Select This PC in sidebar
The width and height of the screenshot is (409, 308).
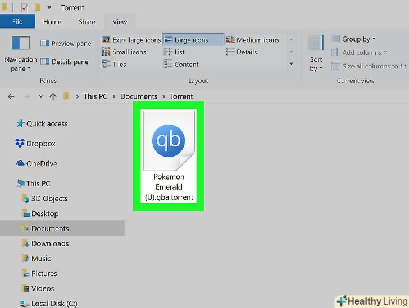pos(33,183)
